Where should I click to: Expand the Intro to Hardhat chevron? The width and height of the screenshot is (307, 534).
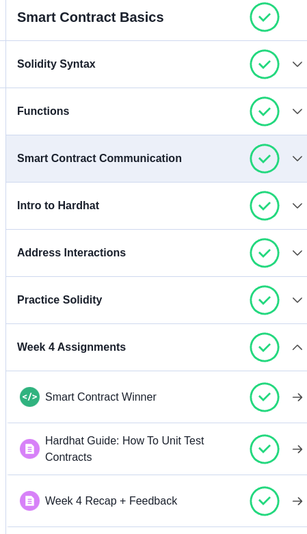pyautogui.click(x=297, y=206)
